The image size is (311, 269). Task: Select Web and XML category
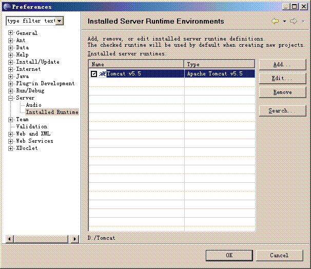33,133
